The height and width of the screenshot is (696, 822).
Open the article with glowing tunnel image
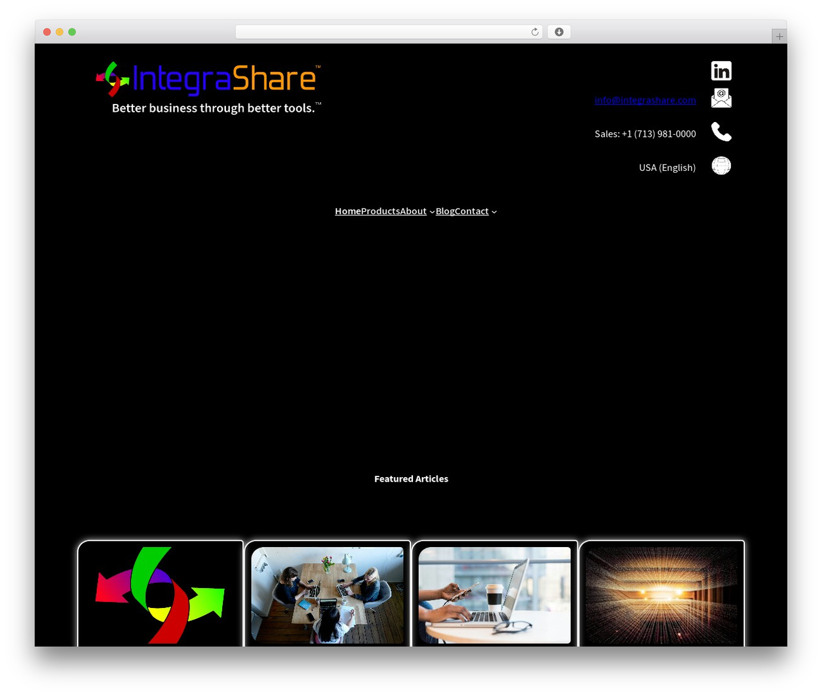(662, 595)
